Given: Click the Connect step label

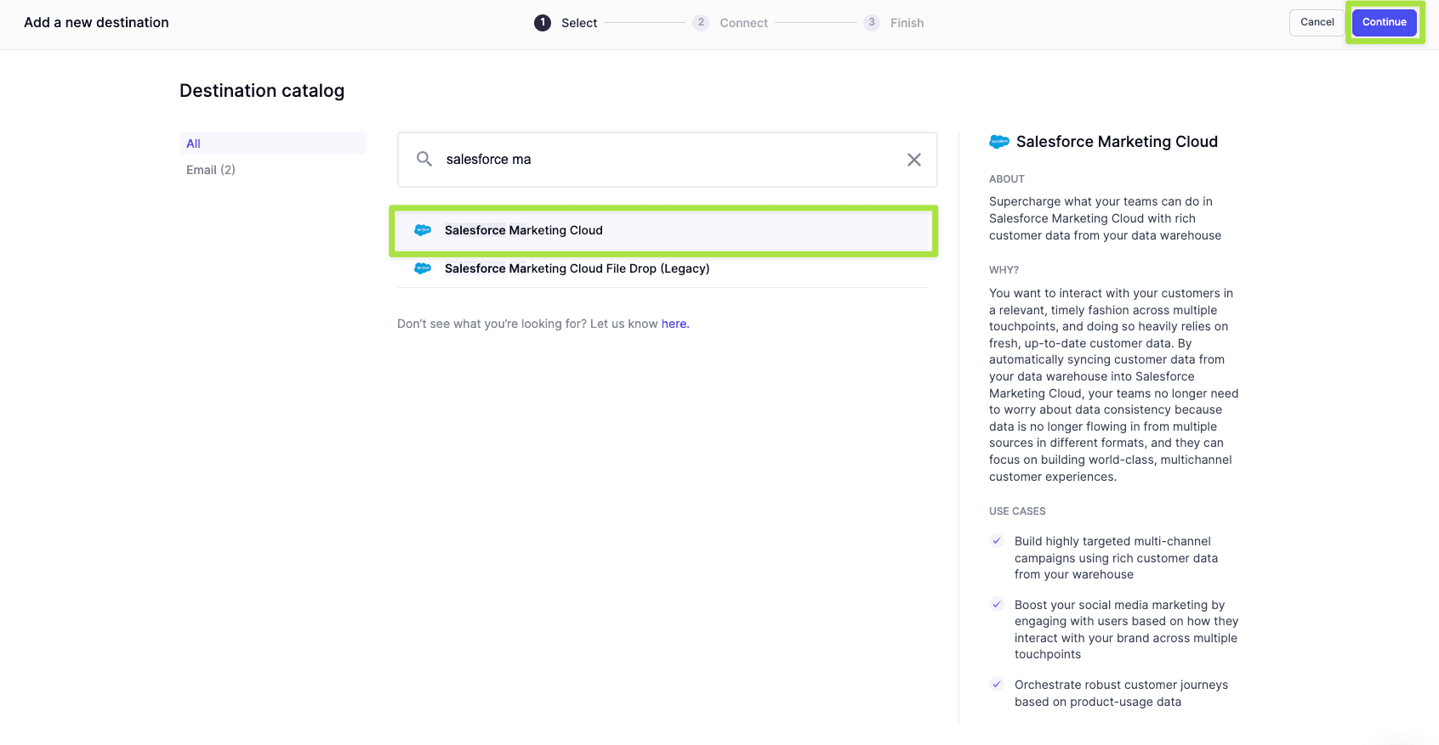Looking at the screenshot, I should pyautogui.click(x=743, y=23).
